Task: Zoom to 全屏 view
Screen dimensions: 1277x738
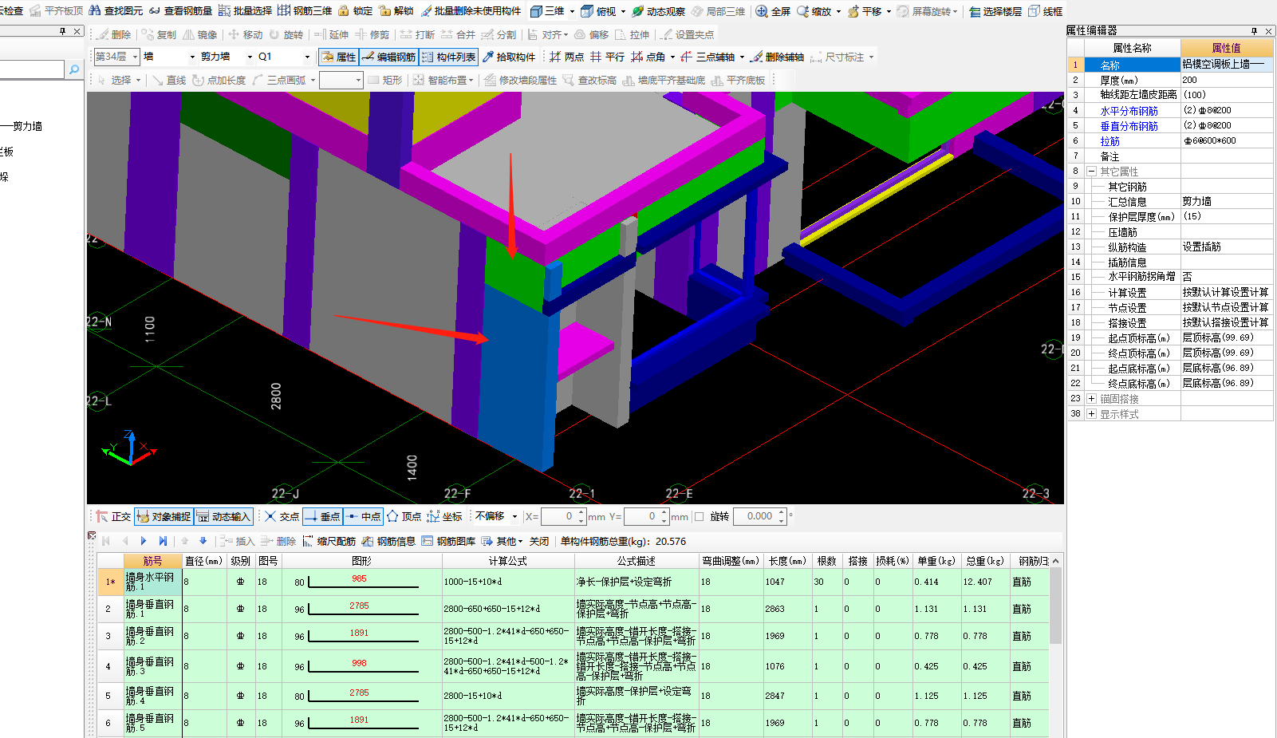Action: tap(773, 11)
